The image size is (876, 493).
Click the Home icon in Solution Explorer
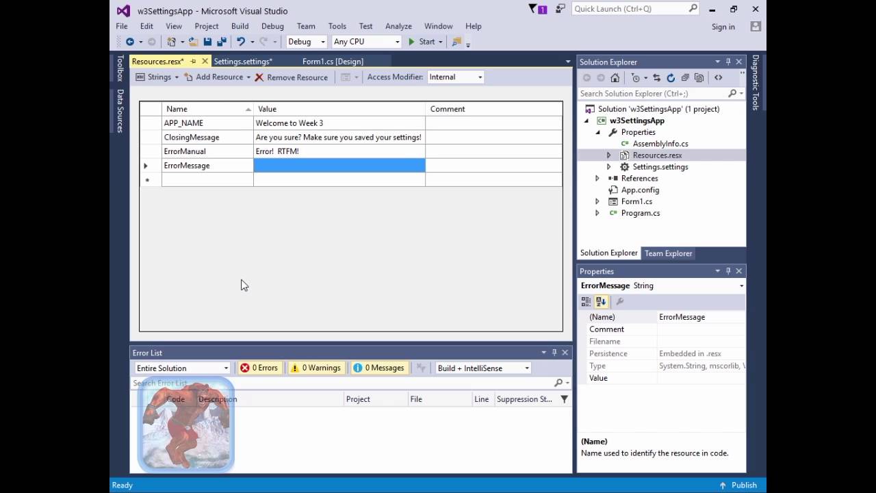615,77
